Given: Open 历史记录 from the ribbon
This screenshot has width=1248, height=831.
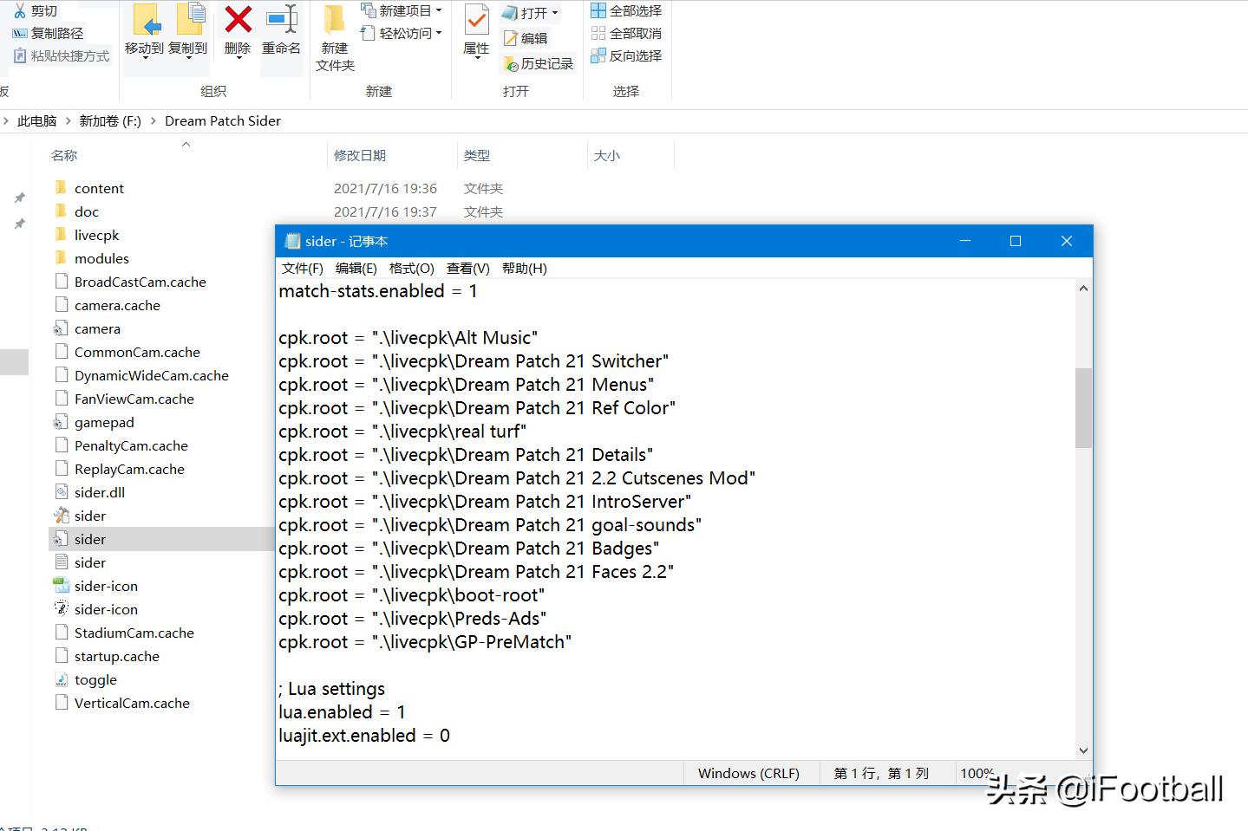Looking at the screenshot, I should [x=539, y=64].
